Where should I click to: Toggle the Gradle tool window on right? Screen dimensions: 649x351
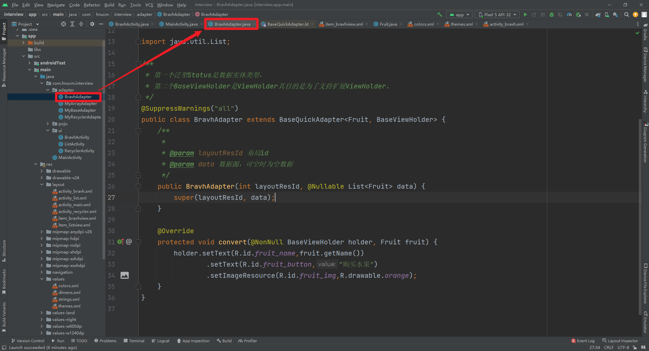(645, 32)
